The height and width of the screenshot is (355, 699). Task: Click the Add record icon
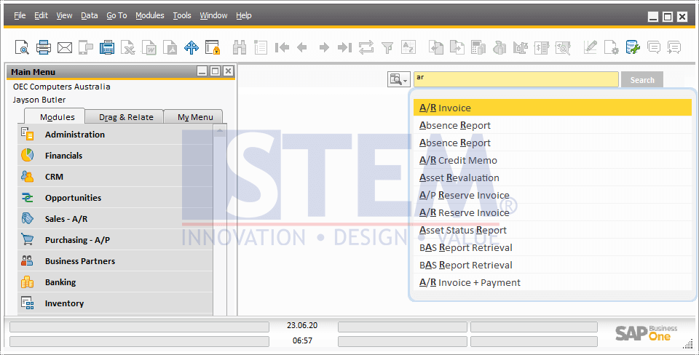coord(261,47)
